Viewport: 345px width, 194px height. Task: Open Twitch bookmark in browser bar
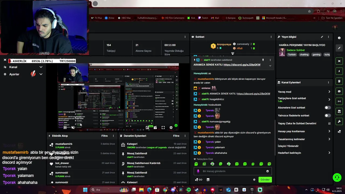coord(203,18)
